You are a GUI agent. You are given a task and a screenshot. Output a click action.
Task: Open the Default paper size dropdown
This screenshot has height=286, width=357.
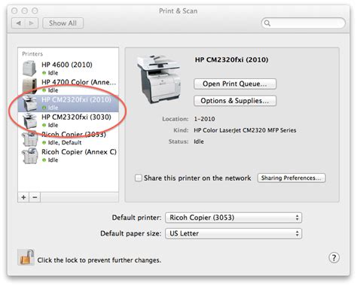[x=233, y=233]
